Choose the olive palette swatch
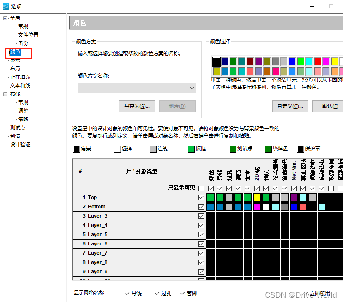This screenshot has height=302, width=343. pos(267,62)
